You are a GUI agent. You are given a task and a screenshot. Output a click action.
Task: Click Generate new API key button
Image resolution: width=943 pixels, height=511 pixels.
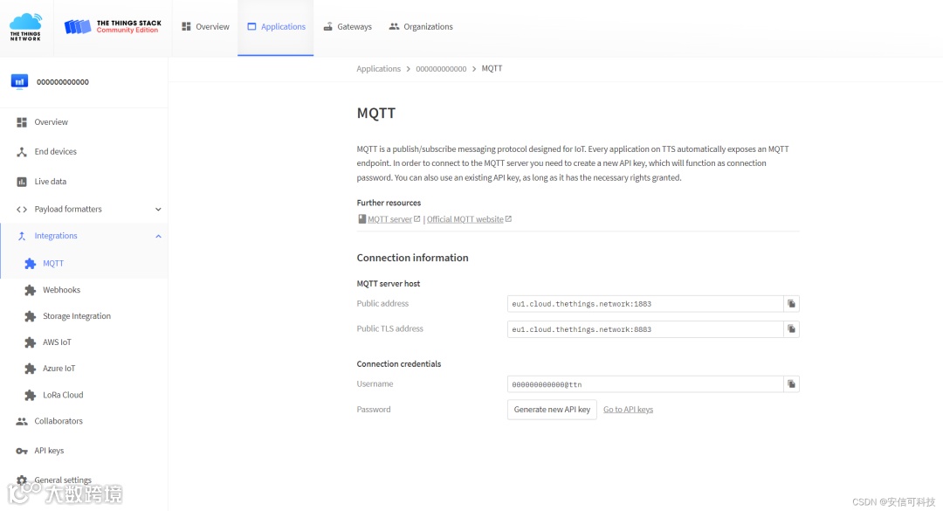[x=552, y=410]
